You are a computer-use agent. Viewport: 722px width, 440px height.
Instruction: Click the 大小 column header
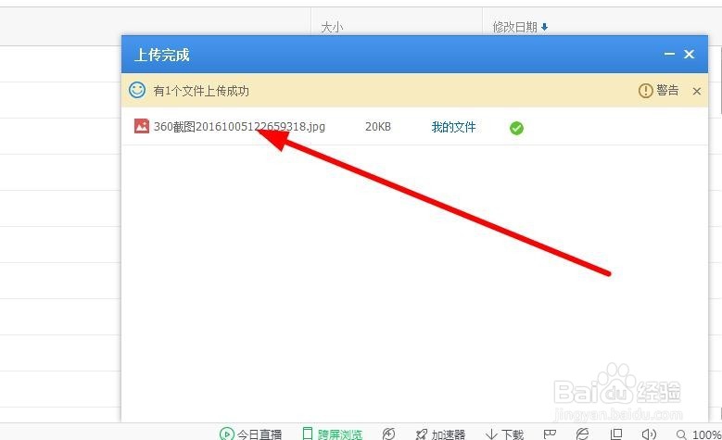[x=332, y=27]
